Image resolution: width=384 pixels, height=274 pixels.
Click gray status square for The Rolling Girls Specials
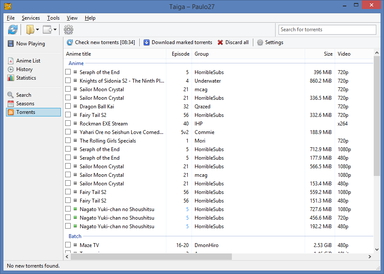(75, 140)
